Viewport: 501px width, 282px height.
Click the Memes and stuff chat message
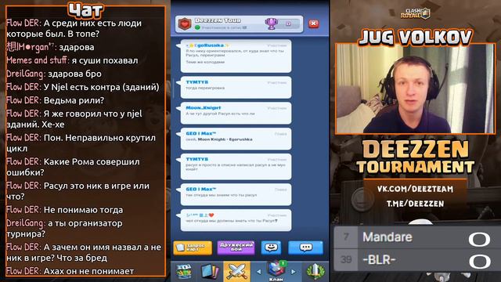72,60
